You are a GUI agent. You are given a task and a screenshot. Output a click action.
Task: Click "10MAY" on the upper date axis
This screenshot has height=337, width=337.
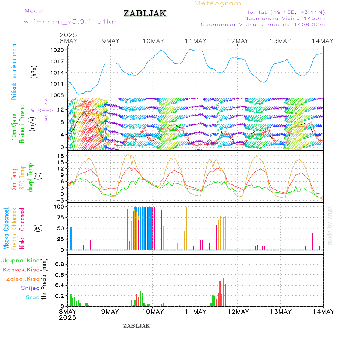pos(153,41)
